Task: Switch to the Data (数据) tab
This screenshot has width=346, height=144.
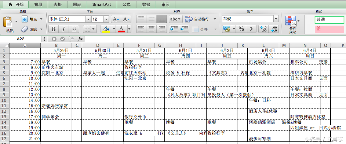Action: pyautogui.click(x=146, y=4)
